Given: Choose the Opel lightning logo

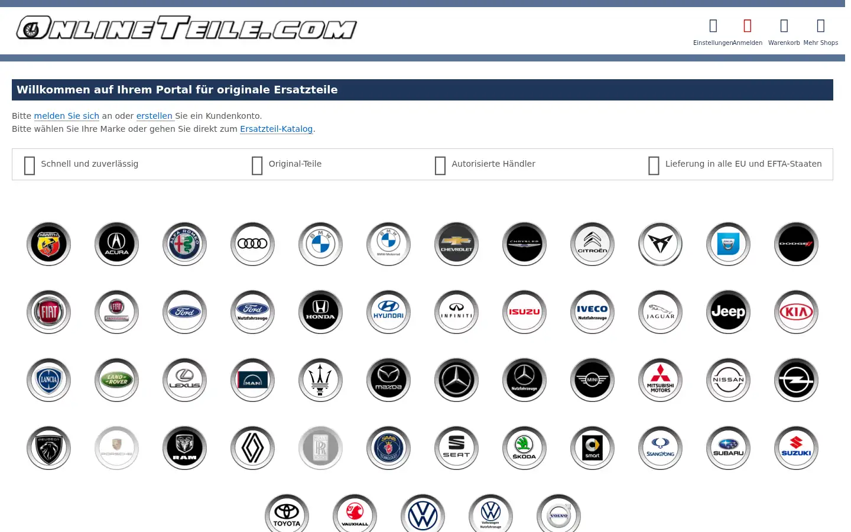Looking at the screenshot, I should click(796, 380).
